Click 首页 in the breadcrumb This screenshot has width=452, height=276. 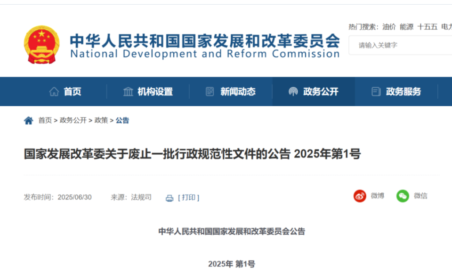point(45,120)
